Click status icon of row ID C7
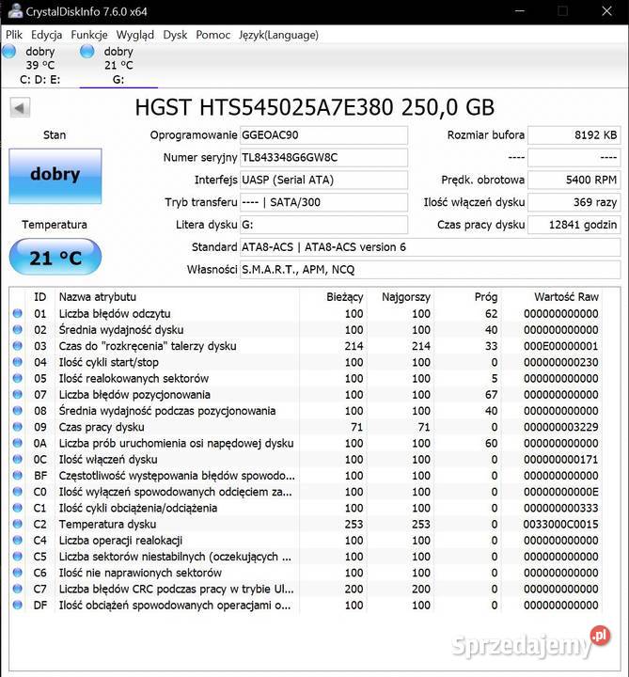Image resolution: width=629 pixels, height=677 pixels. pos(18,589)
